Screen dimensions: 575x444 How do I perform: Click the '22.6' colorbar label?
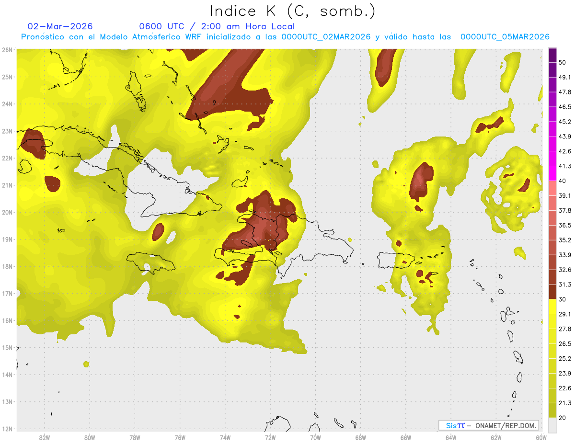click(565, 388)
